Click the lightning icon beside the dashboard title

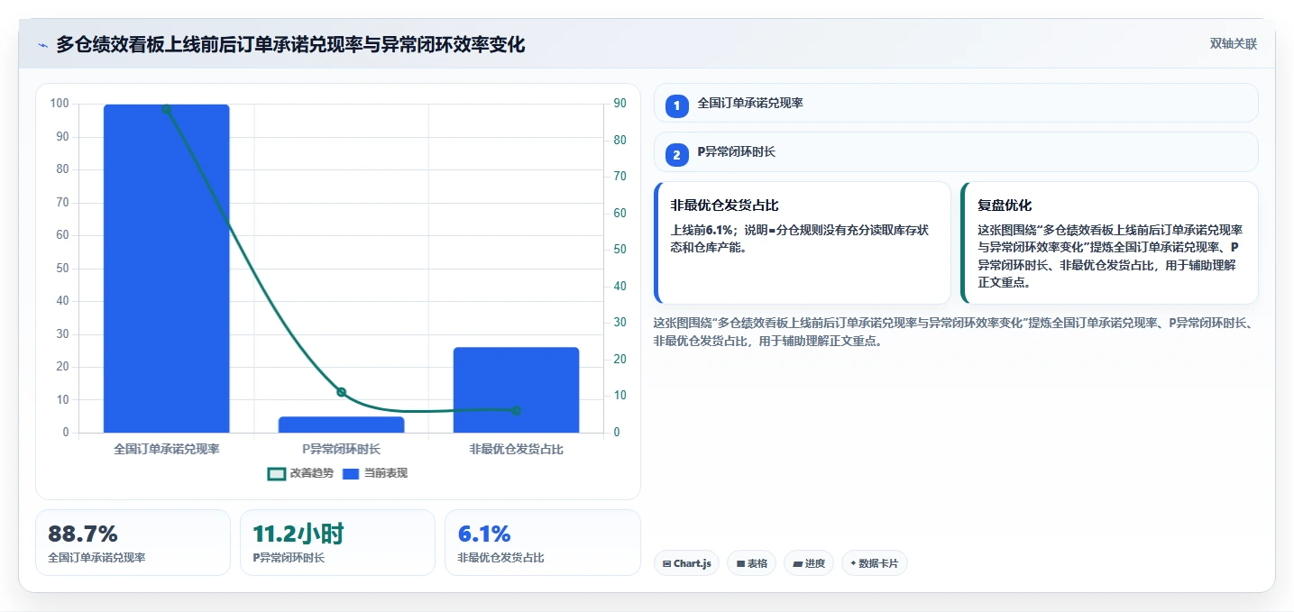tap(42, 45)
